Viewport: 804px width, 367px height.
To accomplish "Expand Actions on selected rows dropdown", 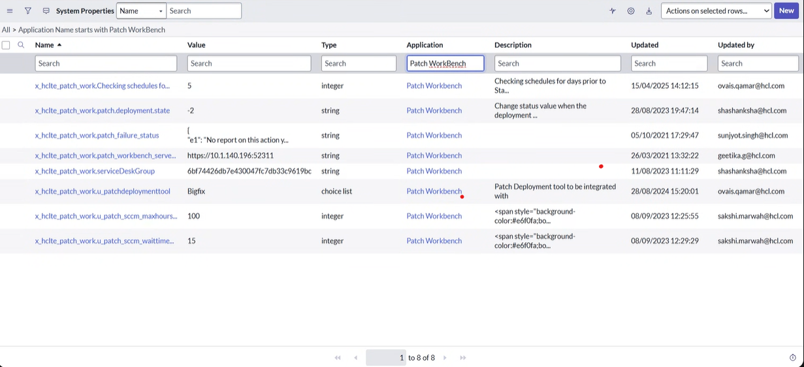I will (x=716, y=11).
